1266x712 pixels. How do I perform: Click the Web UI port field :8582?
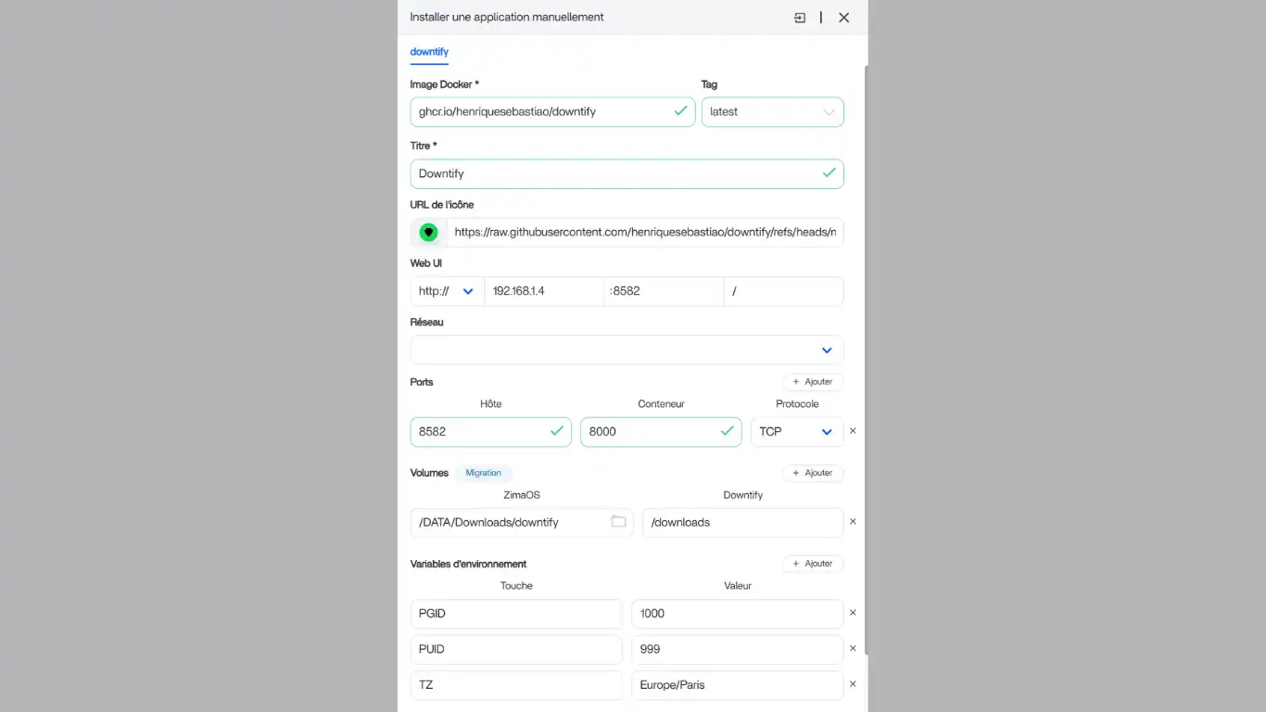(x=663, y=291)
